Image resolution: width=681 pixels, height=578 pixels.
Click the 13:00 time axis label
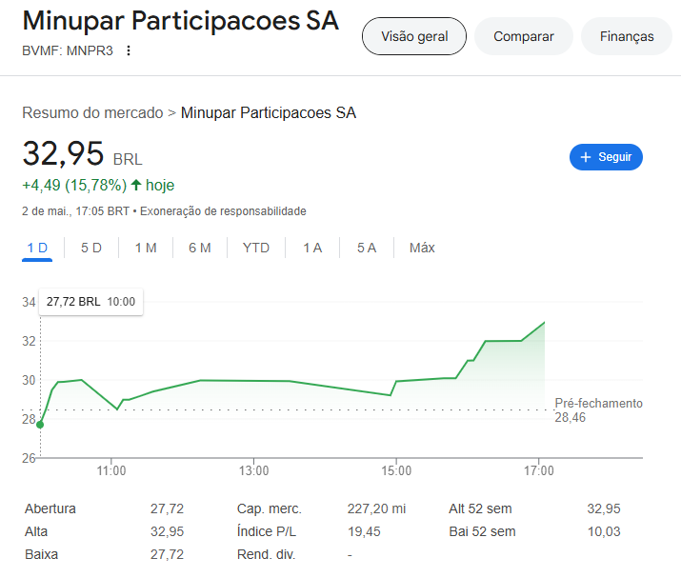click(253, 470)
